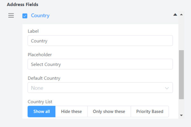
Task: Click the Address Fields heading
Action: [x=23, y=5]
